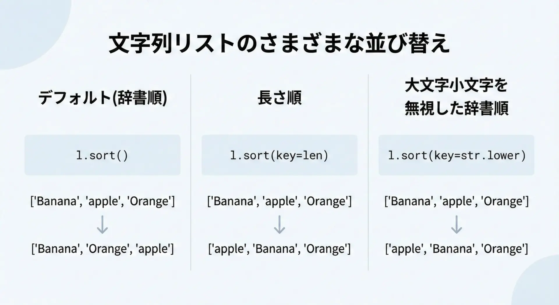
Task: Select the l.sort(key=str.lower) code box
Action: 456,155
